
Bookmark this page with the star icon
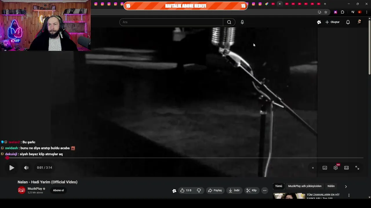point(326,12)
